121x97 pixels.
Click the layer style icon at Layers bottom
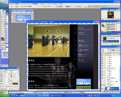[104, 91]
